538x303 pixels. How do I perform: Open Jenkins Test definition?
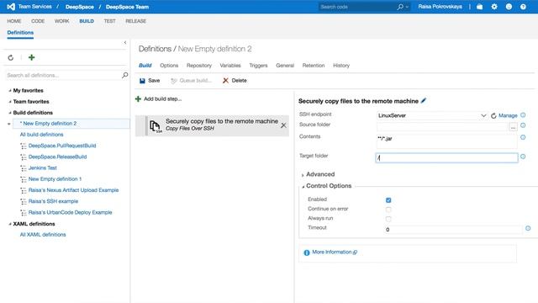[x=43, y=168]
